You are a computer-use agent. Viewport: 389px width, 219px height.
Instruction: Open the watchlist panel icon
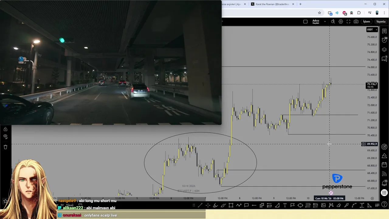click(384, 31)
